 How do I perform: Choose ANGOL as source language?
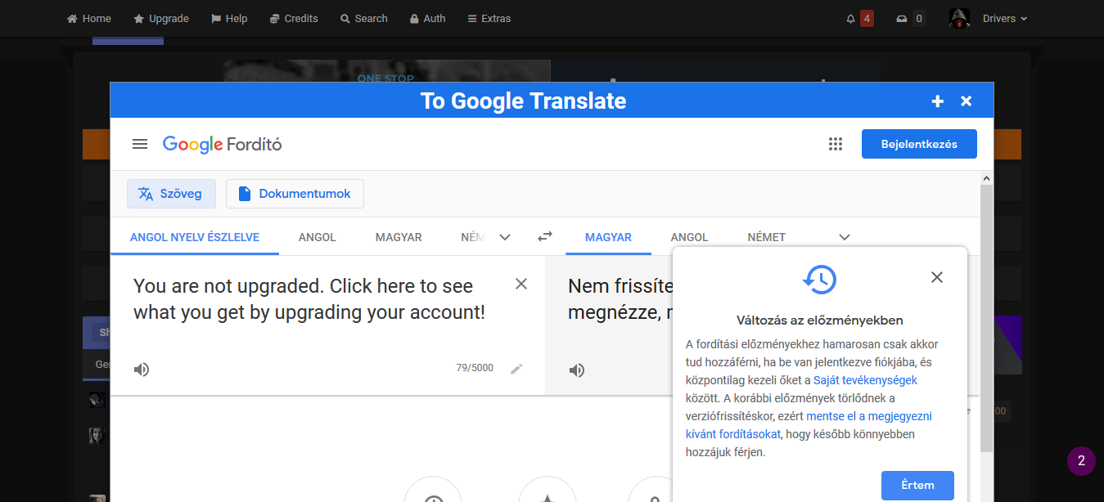pyautogui.click(x=318, y=237)
